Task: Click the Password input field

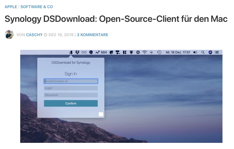Action: coord(71,95)
